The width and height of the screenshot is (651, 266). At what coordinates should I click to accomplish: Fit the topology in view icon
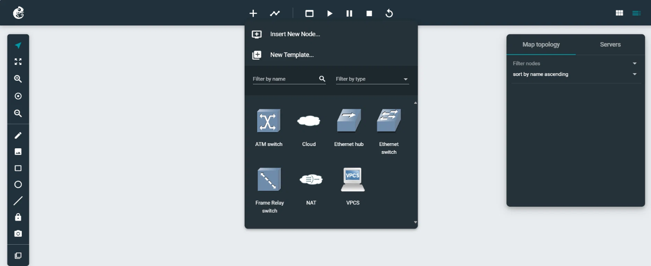click(x=18, y=62)
